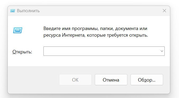Viewport: 179px width, 98px height.
Task: Click the ресурса Интернета description line
Action: tap(96, 35)
